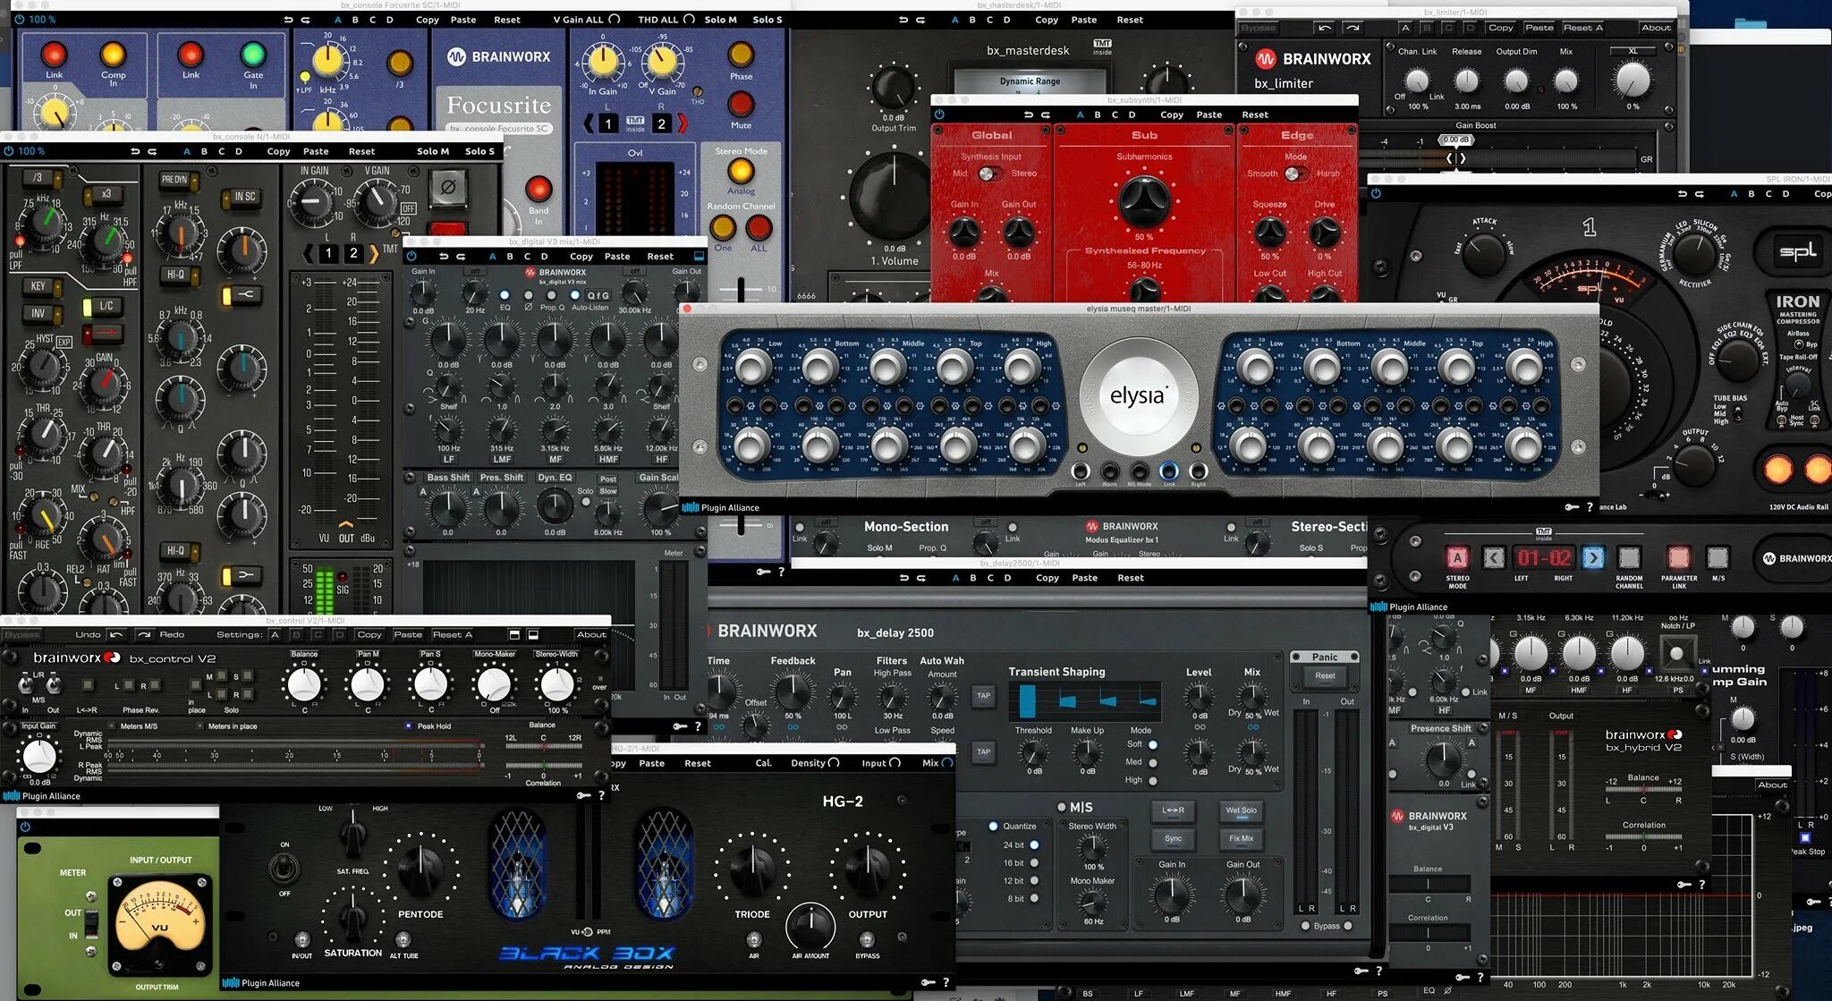Click the key icon below the elysia museq
1832x1001 pixels.
(1572, 507)
